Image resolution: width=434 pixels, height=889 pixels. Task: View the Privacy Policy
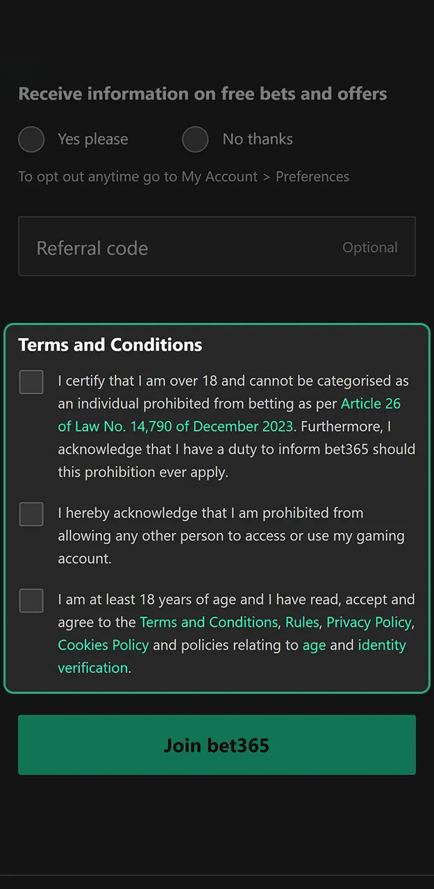point(369,622)
